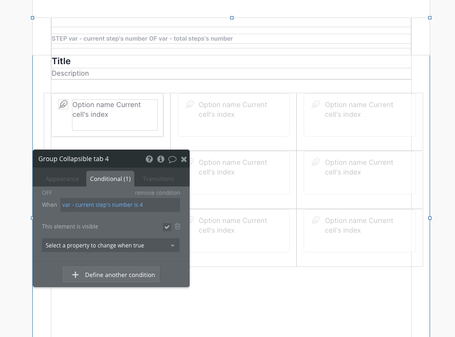Select the Title text element on canvas

coord(61,61)
